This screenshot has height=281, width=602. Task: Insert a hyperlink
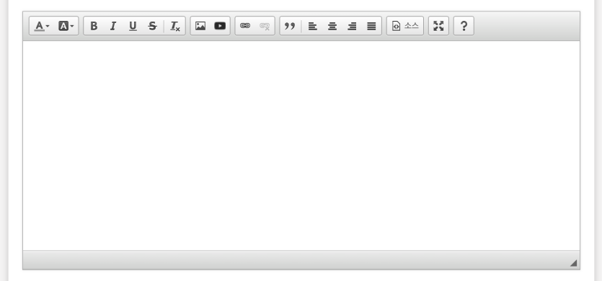coord(245,26)
